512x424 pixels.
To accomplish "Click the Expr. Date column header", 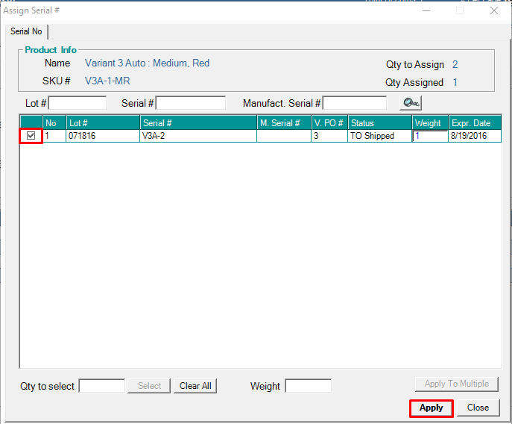I will click(x=475, y=123).
